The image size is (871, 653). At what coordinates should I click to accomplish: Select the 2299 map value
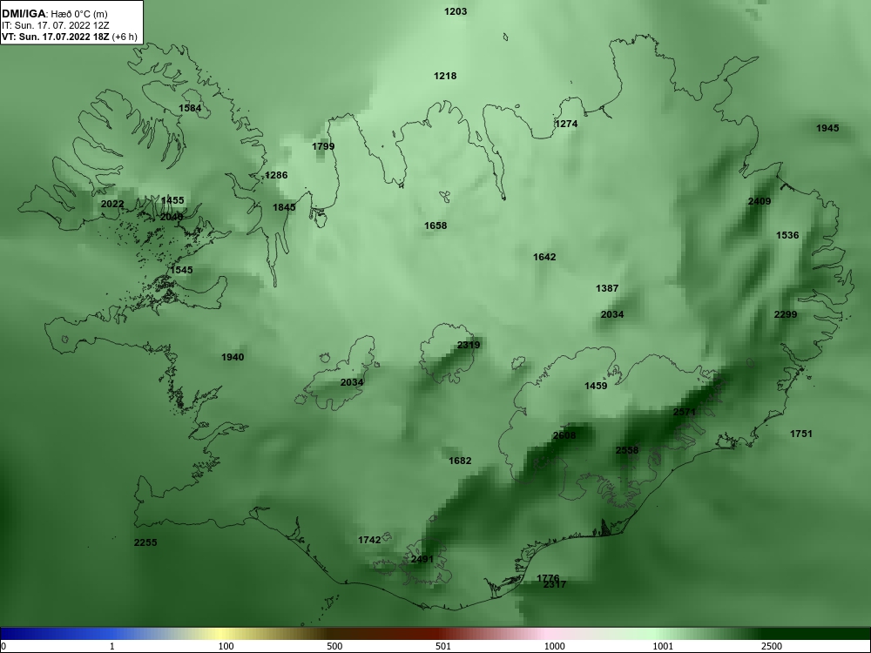(x=786, y=315)
